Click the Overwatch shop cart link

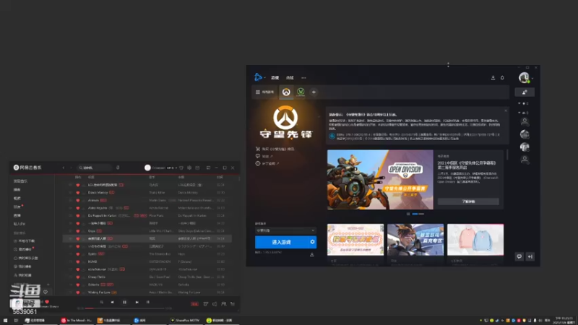tap(275, 149)
